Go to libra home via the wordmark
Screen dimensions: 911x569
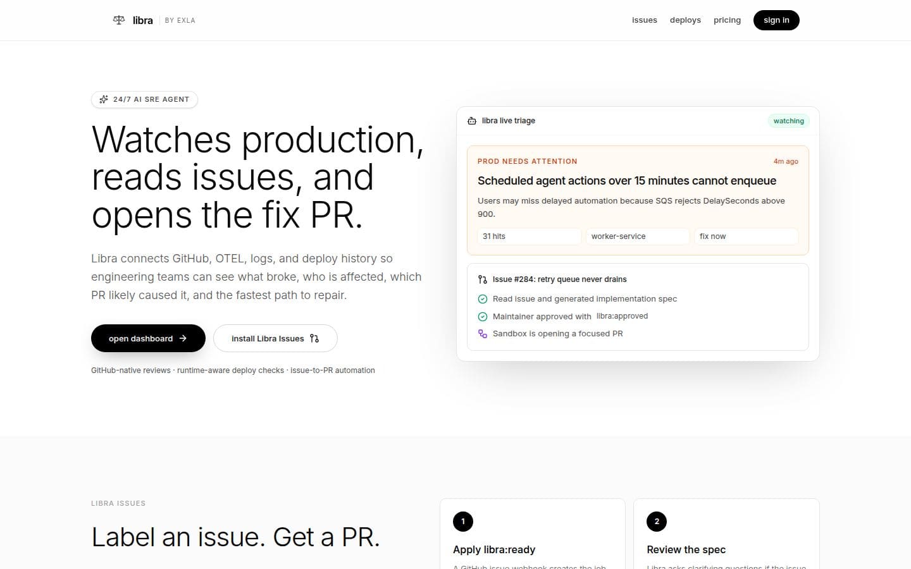point(143,20)
